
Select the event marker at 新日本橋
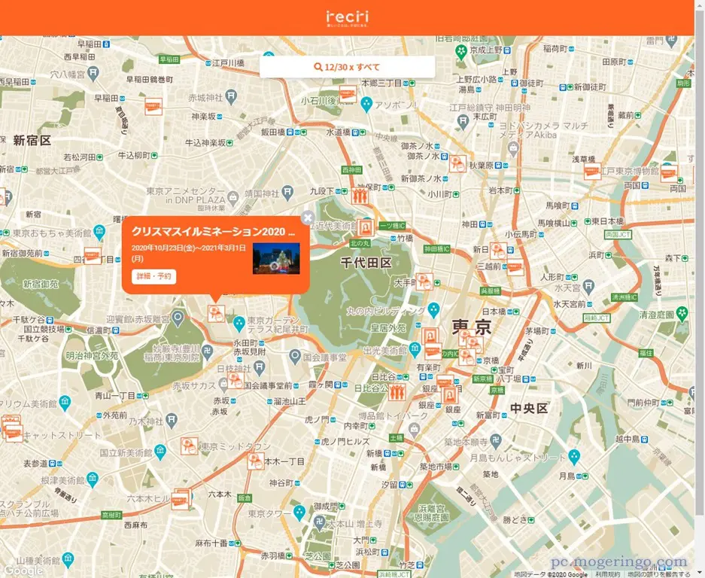coord(498,251)
